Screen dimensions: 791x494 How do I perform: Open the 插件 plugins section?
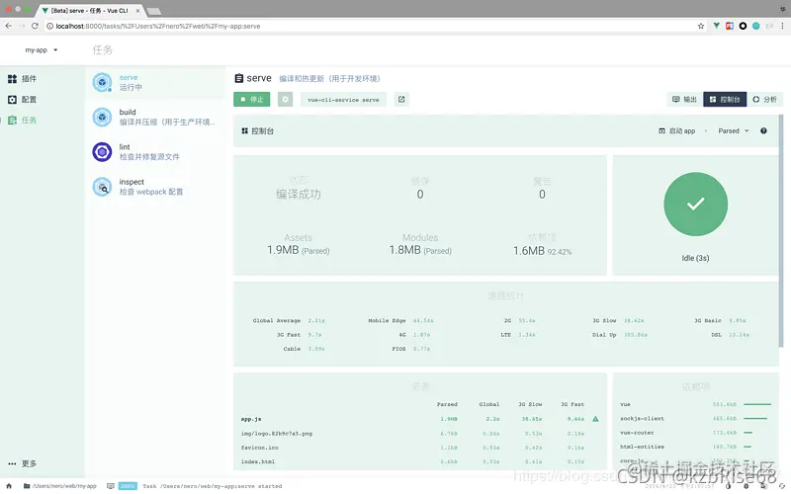pyautogui.click(x=22, y=79)
